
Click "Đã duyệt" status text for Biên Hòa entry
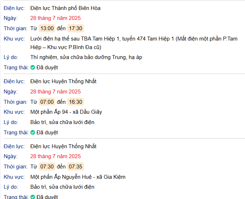point(47,68)
